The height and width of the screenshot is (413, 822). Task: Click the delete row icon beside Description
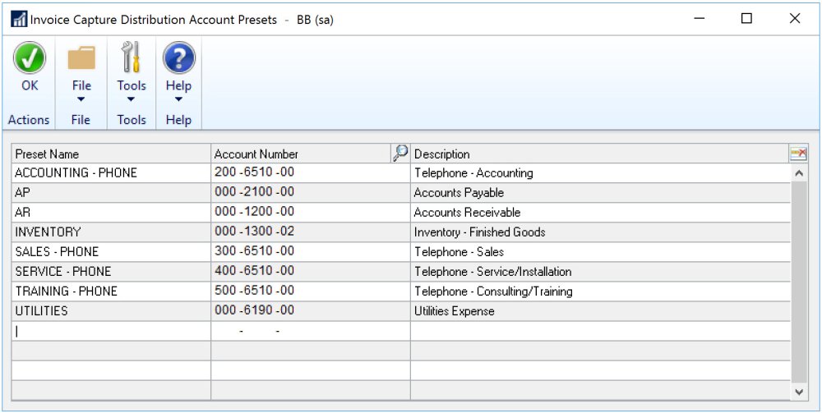[798, 154]
